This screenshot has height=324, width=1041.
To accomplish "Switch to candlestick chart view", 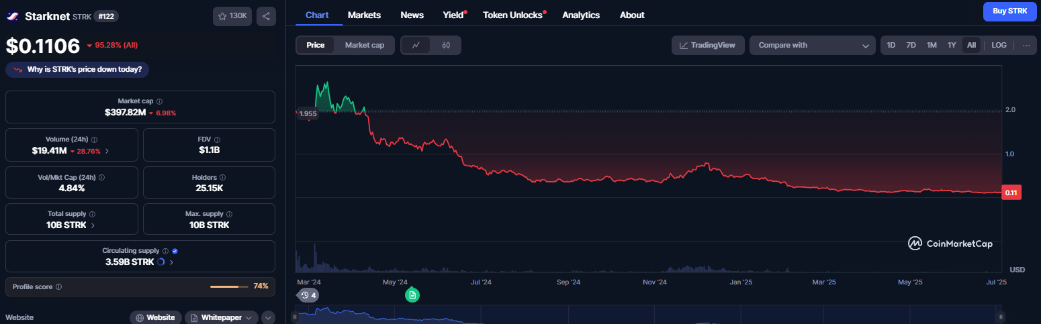I will pyautogui.click(x=446, y=45).
